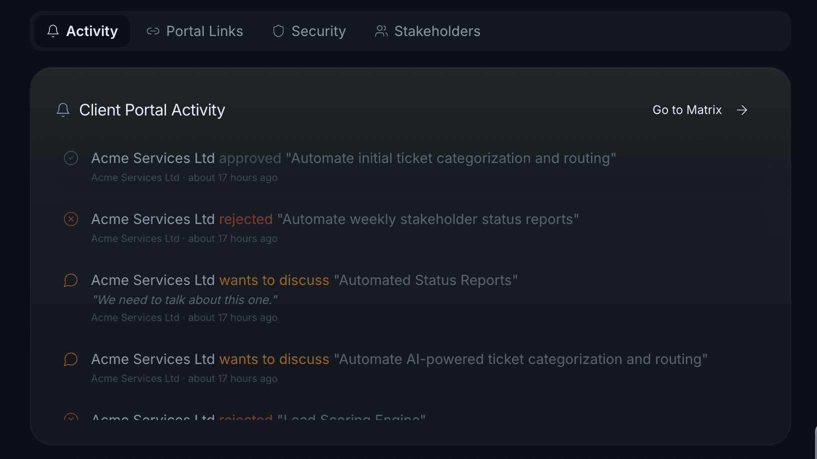Screen dimensions: 817x459
Task: Open the Lead Scoring Engine activity entry
Action: [258, 418]
